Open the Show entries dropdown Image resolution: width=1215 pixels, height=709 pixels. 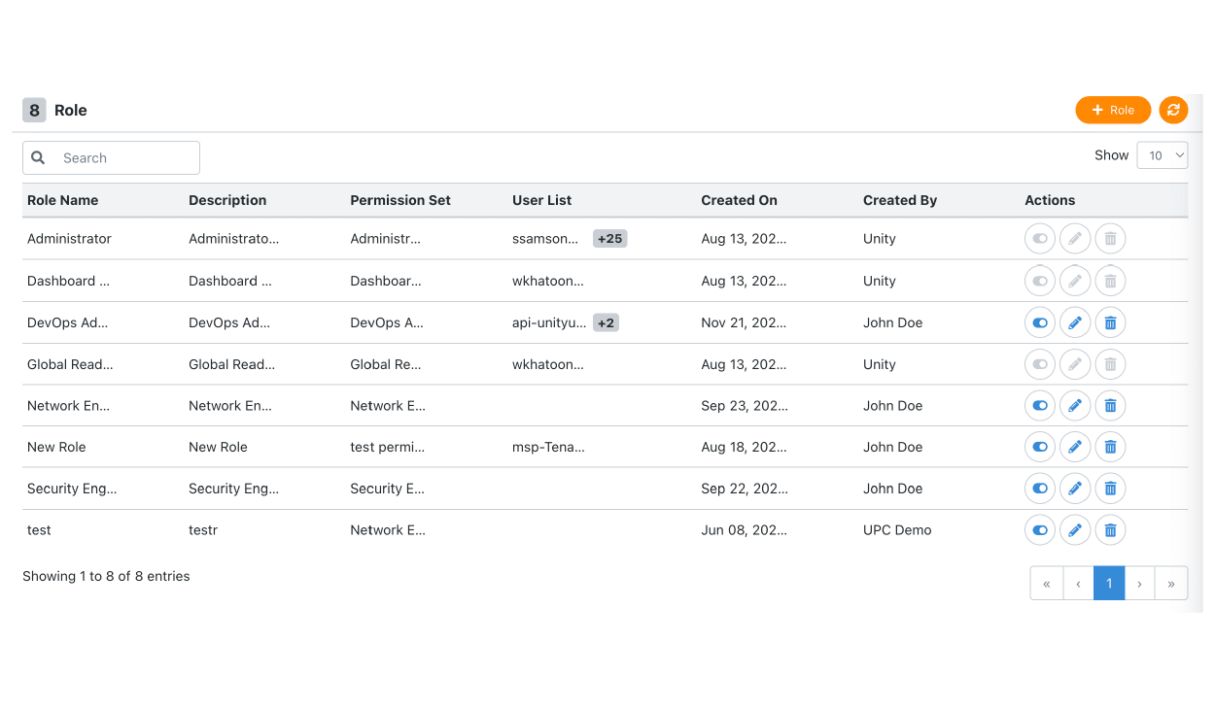(x=1163, y=155)
